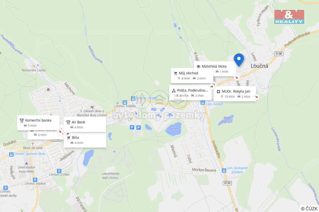Select the Restaurace Loučky restaurant icon
The height and width of the screenshot is (212, 319).
coord(34,66)
